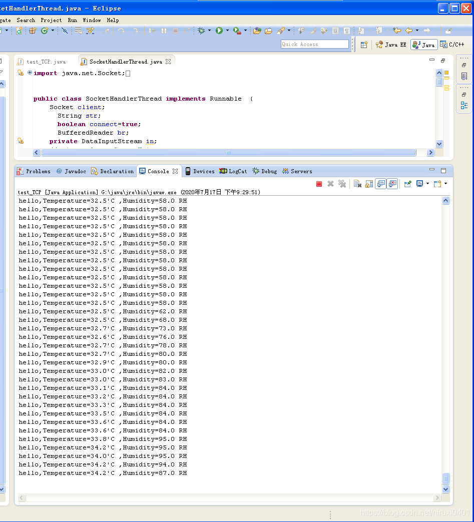Screen dimensions: 474x522
Task: Click the editor horizontal scrollbar thumb
Action: (x=228, y=153)
